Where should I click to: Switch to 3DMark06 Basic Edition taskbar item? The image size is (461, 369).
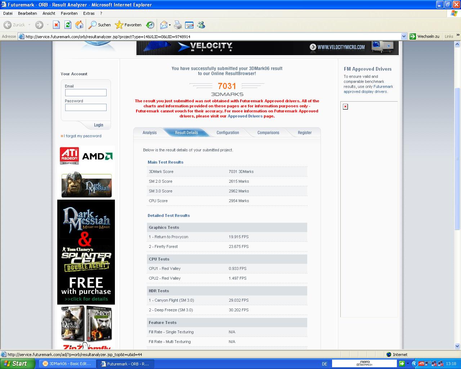[67, 364]
